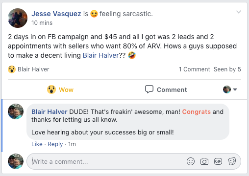Click the Wow emoji reaction count icon
This screenshot has width=249, height=176.
(12, 69)
